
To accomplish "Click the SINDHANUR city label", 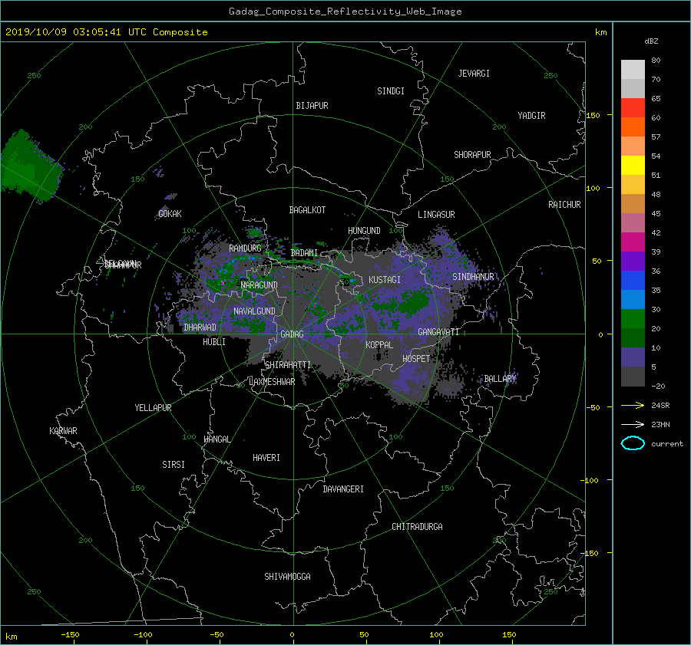I will 473,277.
